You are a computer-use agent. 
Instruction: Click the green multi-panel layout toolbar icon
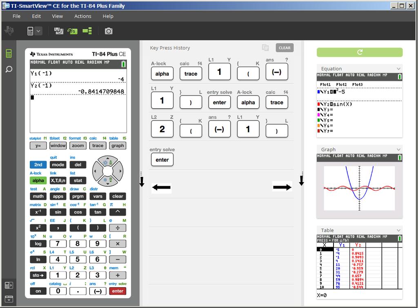click(87, 31)
